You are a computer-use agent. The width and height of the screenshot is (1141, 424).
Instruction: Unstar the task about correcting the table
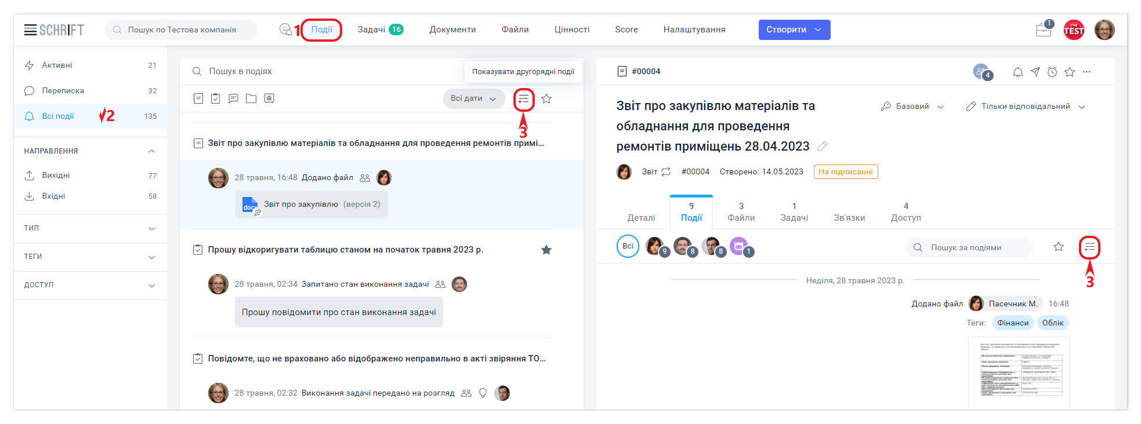(x=546, y=250)
